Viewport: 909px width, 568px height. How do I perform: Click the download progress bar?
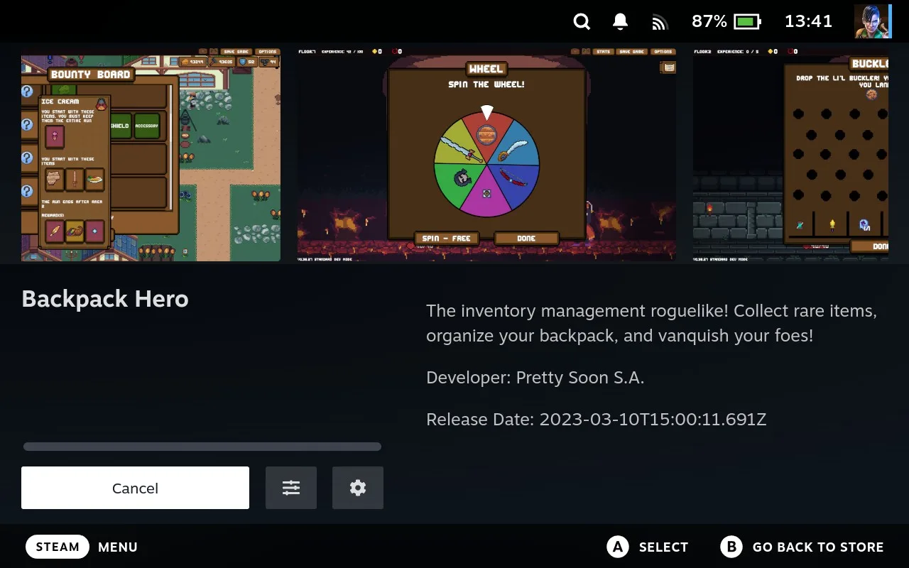coord(202,447)
